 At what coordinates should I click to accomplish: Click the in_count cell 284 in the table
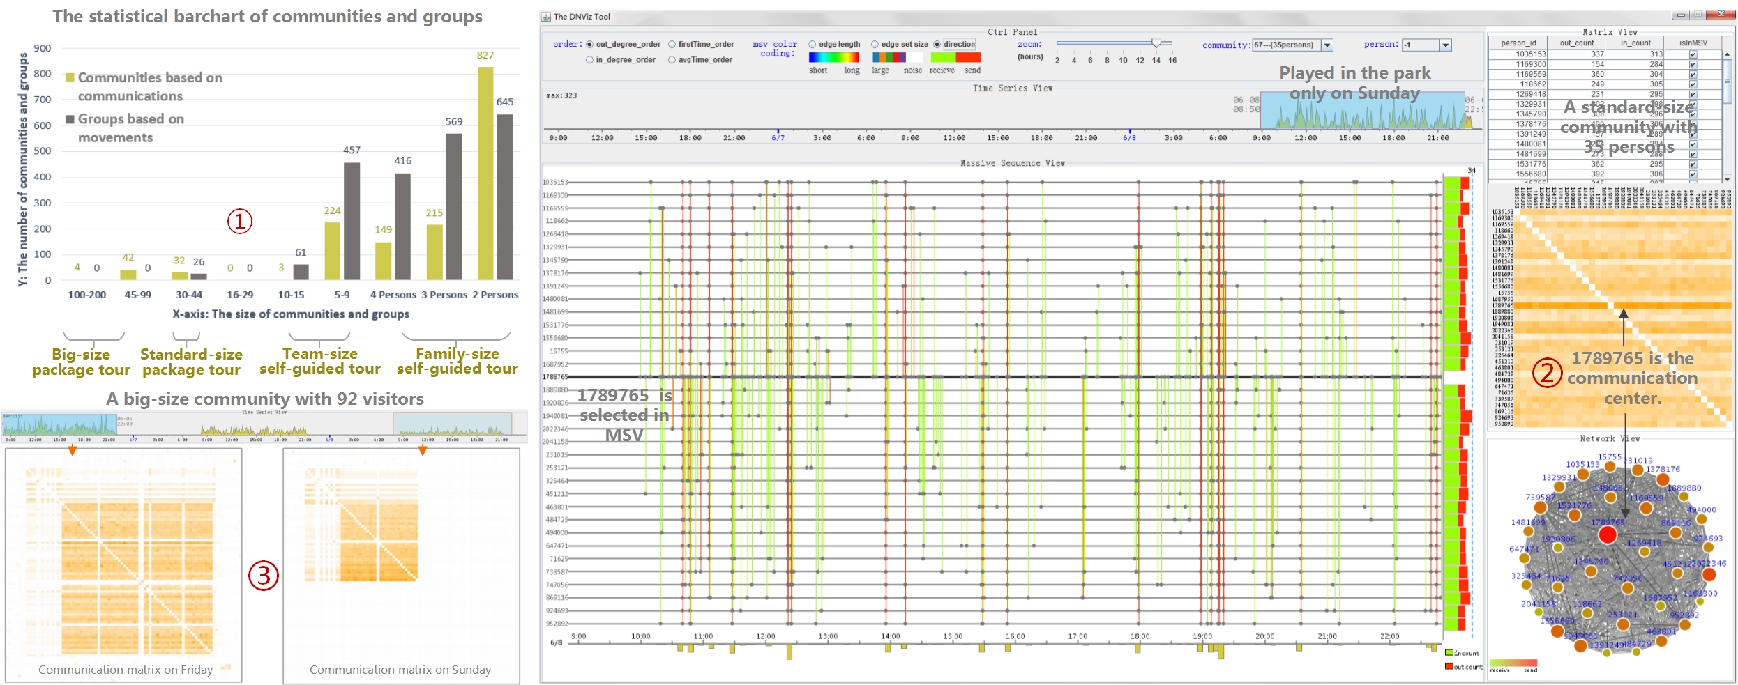1635,64
